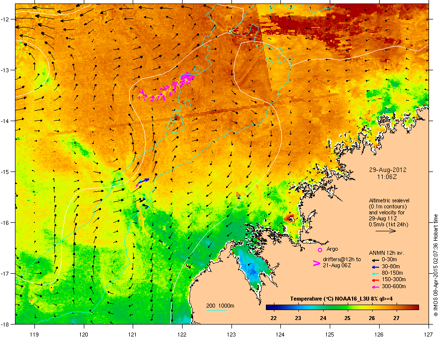Click the colorbar tick label 23
439x339 pixels.
click(298, 318)
